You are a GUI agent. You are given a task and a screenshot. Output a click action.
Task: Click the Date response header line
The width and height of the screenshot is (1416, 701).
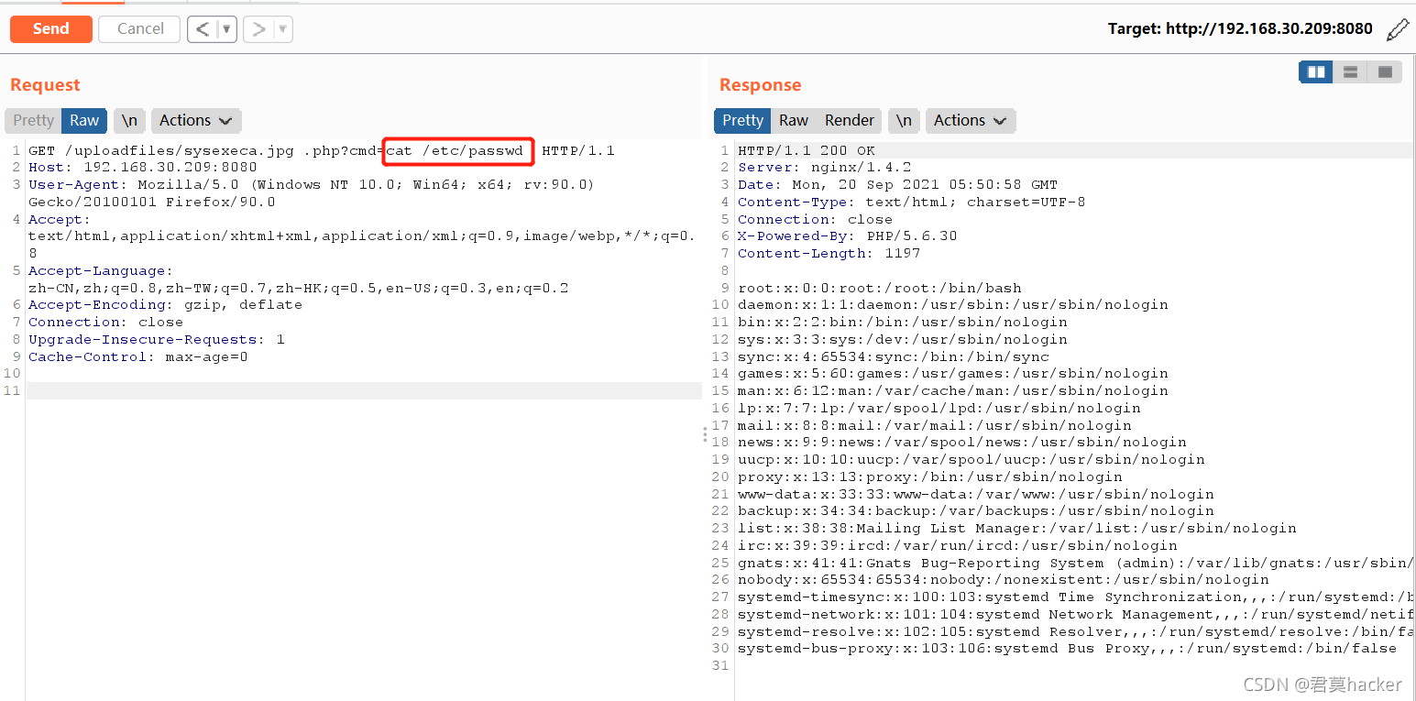click(898, 184)
